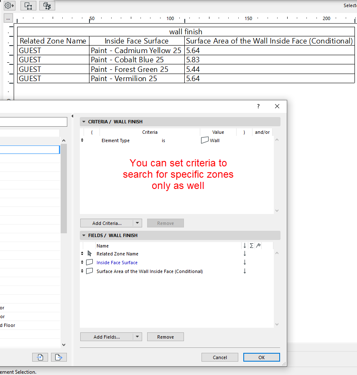This screenshot has height=375, width=357.
Task: Click the sum column header icon
Action: pyautogui.click(x=252, y=246)
